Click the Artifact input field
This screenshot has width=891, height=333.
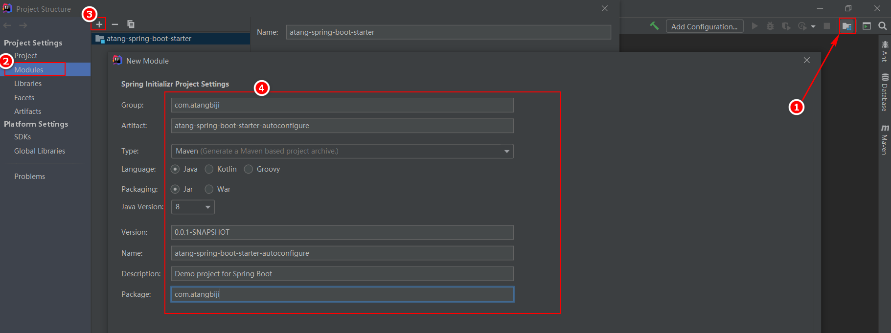[x=343, y=126]
